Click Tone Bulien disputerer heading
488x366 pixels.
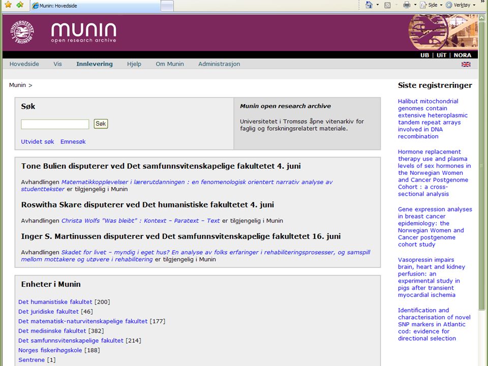pyautogui.click(x=161, y=166)
